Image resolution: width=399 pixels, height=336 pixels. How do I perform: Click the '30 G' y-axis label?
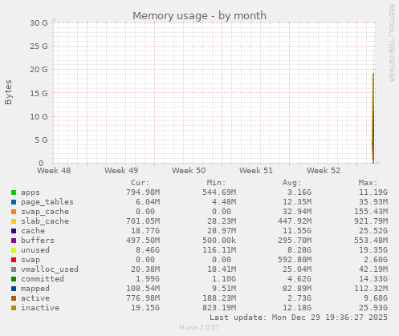pyautogui.click(x=39, y=23)
